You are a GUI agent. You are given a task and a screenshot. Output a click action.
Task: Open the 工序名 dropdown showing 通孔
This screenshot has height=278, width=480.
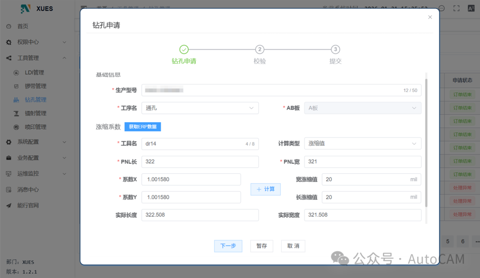click(x=200, y=107)
